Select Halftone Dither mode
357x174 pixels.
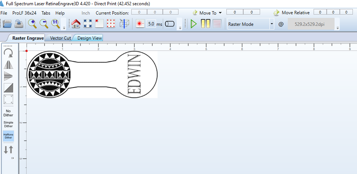[x=9, y=136]
